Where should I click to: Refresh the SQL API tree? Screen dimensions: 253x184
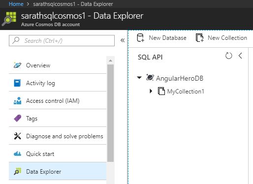pos(228,56)
